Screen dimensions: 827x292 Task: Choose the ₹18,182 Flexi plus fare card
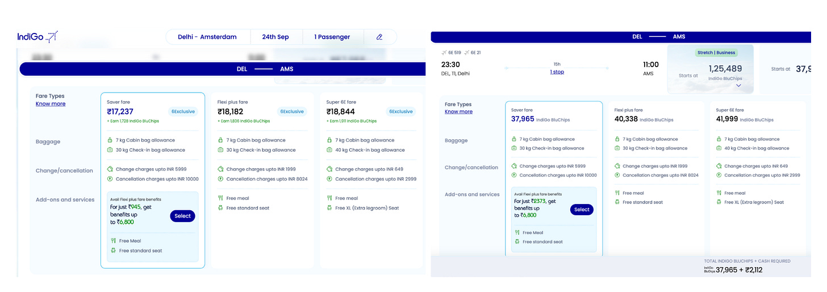[x=262, y=180]
